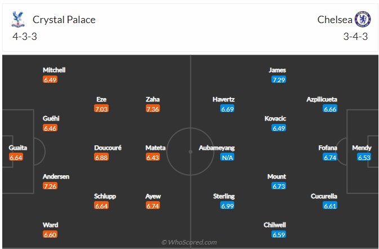Click Mendy's 6.53 rating badge
The image size is (379, 249).
[365, 157]
